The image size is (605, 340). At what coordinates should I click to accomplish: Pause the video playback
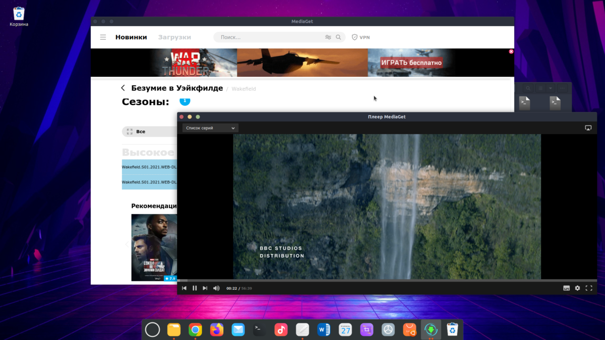tap(195, 288)
